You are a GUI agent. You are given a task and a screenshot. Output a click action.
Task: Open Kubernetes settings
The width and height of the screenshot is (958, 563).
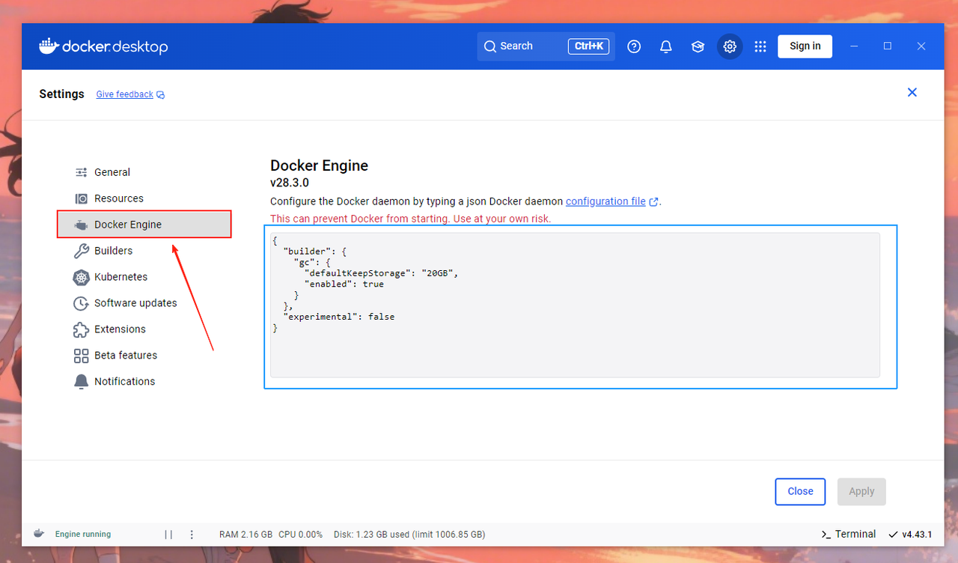pyautogui.click(x=120, y=277)
